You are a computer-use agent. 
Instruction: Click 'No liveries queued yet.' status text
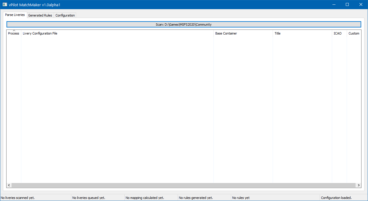(89, 198)
